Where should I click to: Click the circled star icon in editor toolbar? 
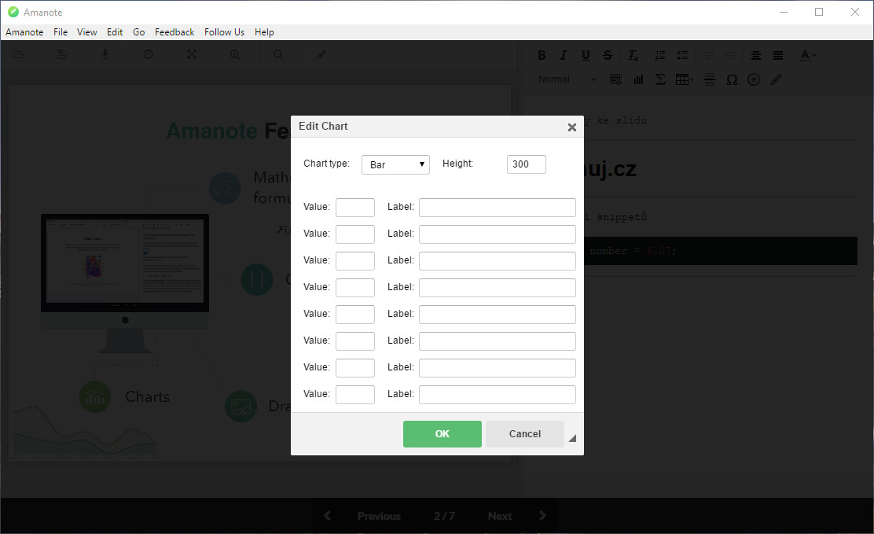click(754, 79)
